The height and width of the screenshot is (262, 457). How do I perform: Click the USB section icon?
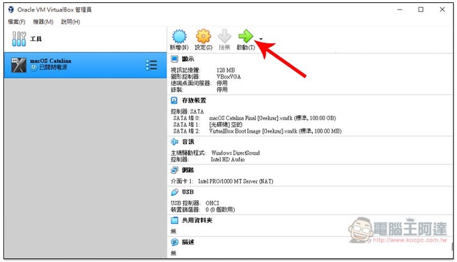click(174, 192)
